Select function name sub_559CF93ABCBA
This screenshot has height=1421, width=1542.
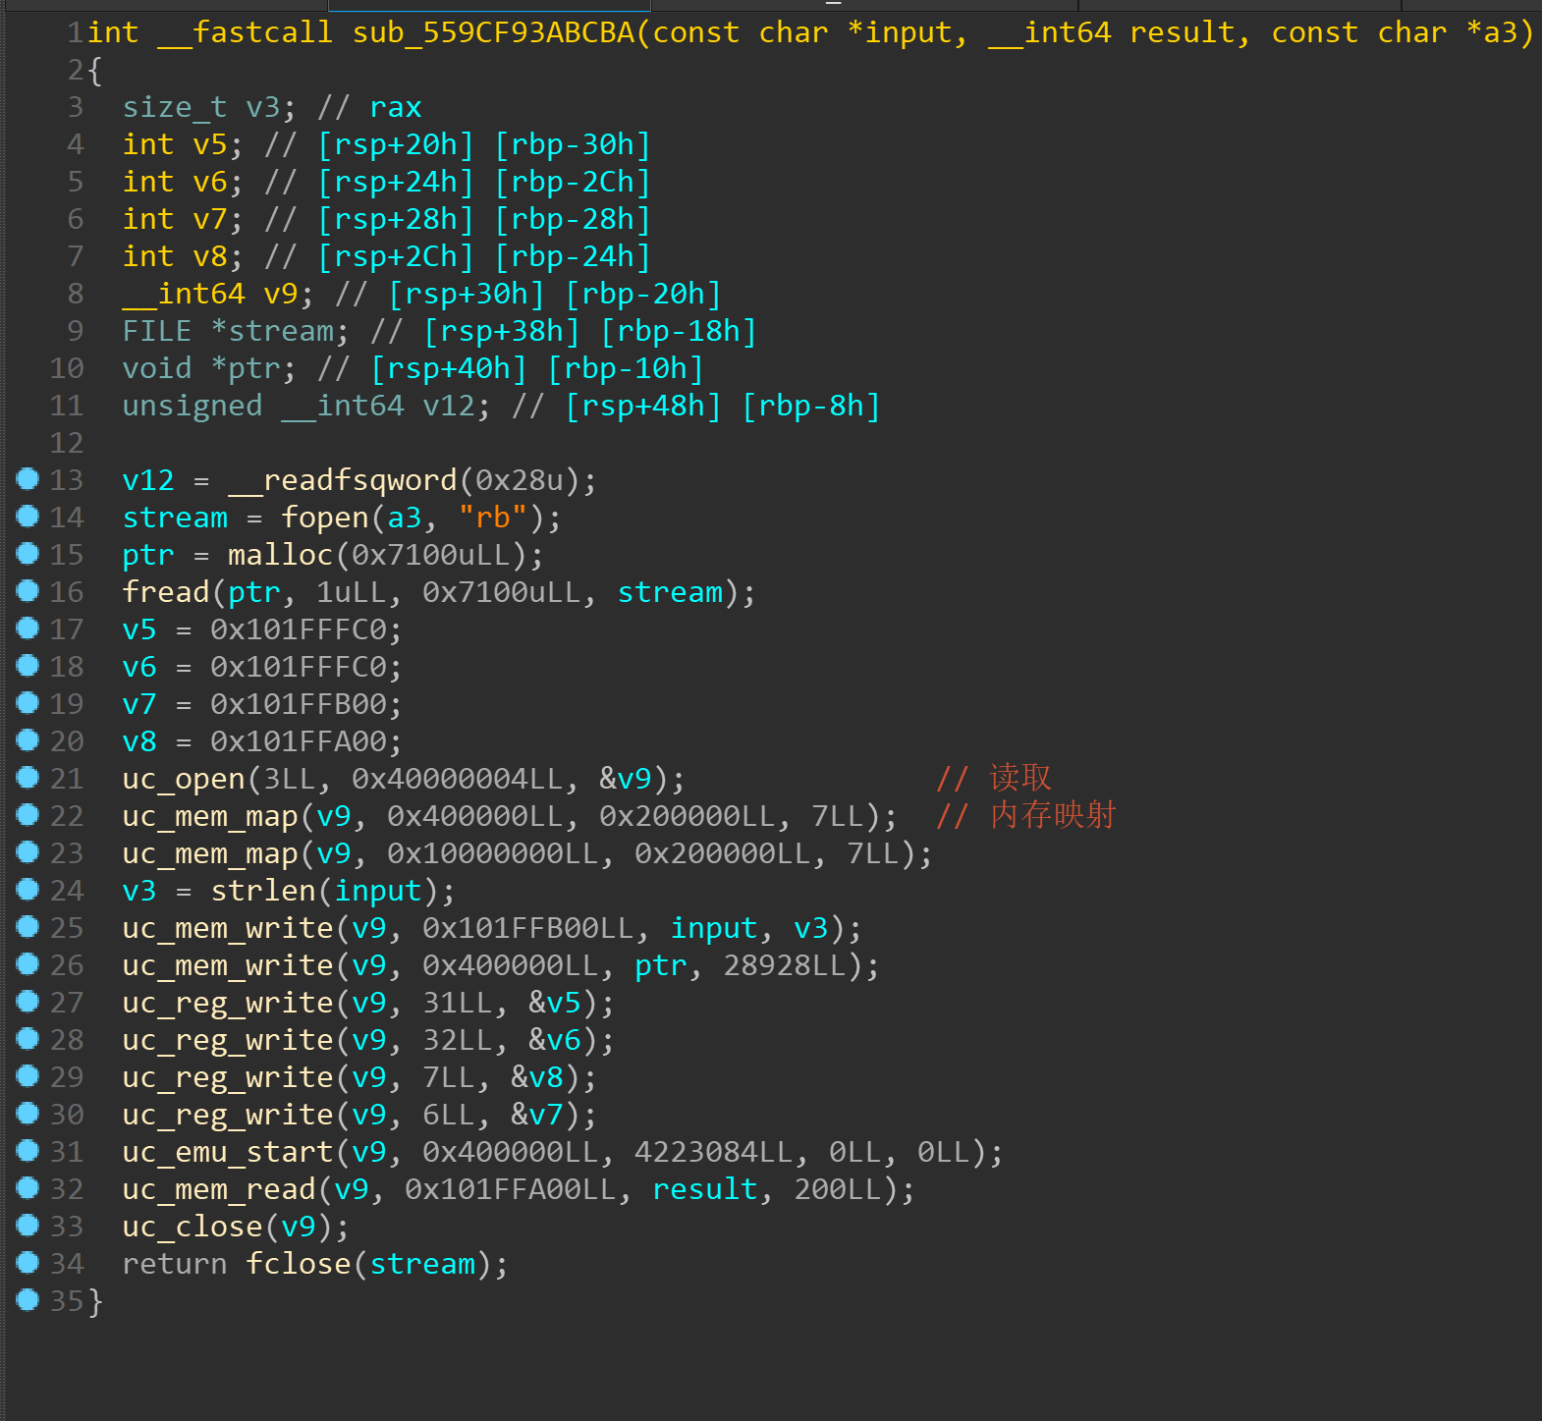click(493, 32)
